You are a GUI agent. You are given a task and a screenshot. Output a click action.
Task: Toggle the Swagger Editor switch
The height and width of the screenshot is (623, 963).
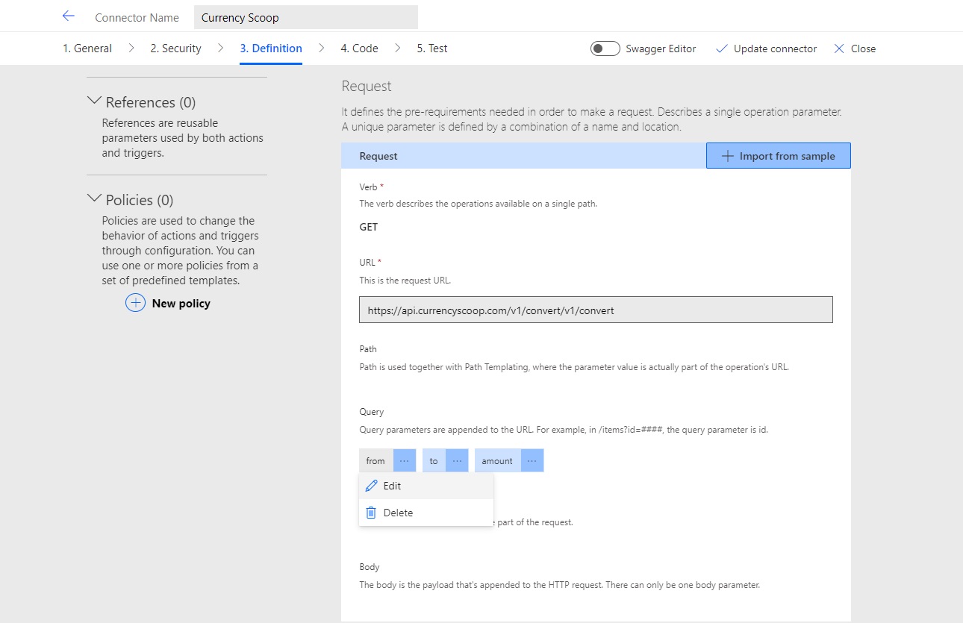click(x=605, y=48)
